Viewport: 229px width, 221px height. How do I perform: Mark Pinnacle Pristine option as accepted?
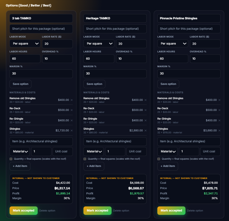click(x=171, y=211)
